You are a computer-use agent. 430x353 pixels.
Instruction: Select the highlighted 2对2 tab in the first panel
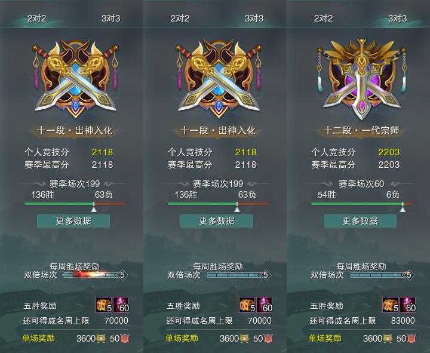37,19
